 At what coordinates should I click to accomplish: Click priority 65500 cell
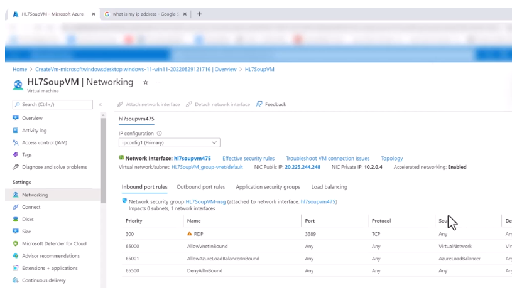pos(133,270)
